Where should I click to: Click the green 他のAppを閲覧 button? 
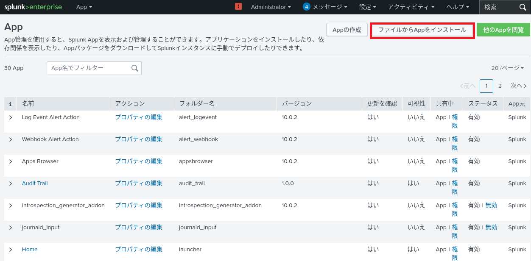tap(503, 30)
